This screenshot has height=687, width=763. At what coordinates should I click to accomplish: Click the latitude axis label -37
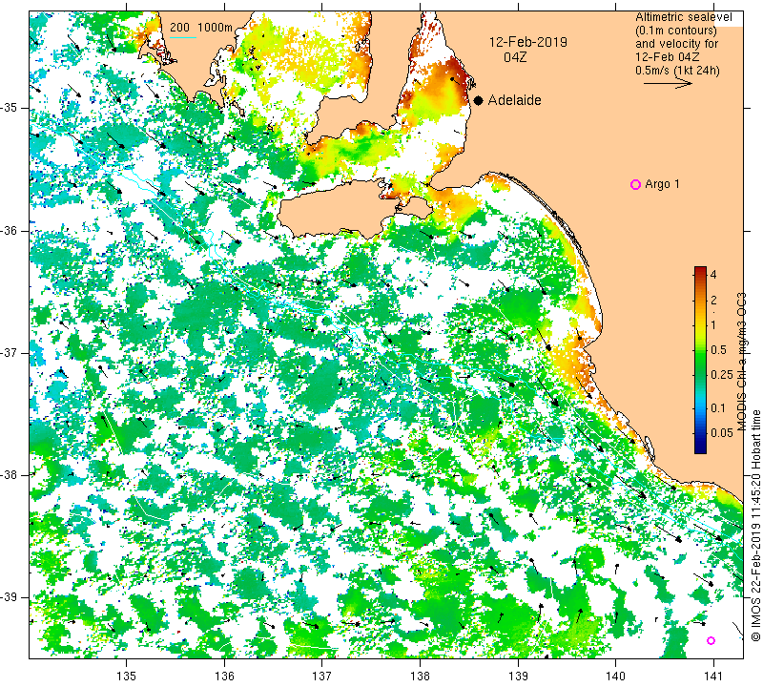point(10,352)
